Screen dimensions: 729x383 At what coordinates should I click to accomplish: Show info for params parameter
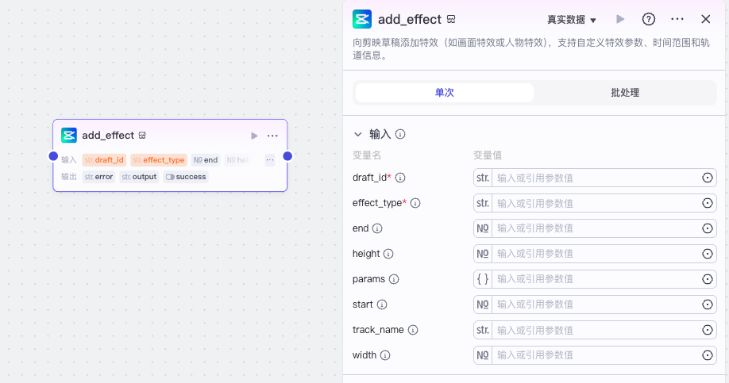coord(394,279)
